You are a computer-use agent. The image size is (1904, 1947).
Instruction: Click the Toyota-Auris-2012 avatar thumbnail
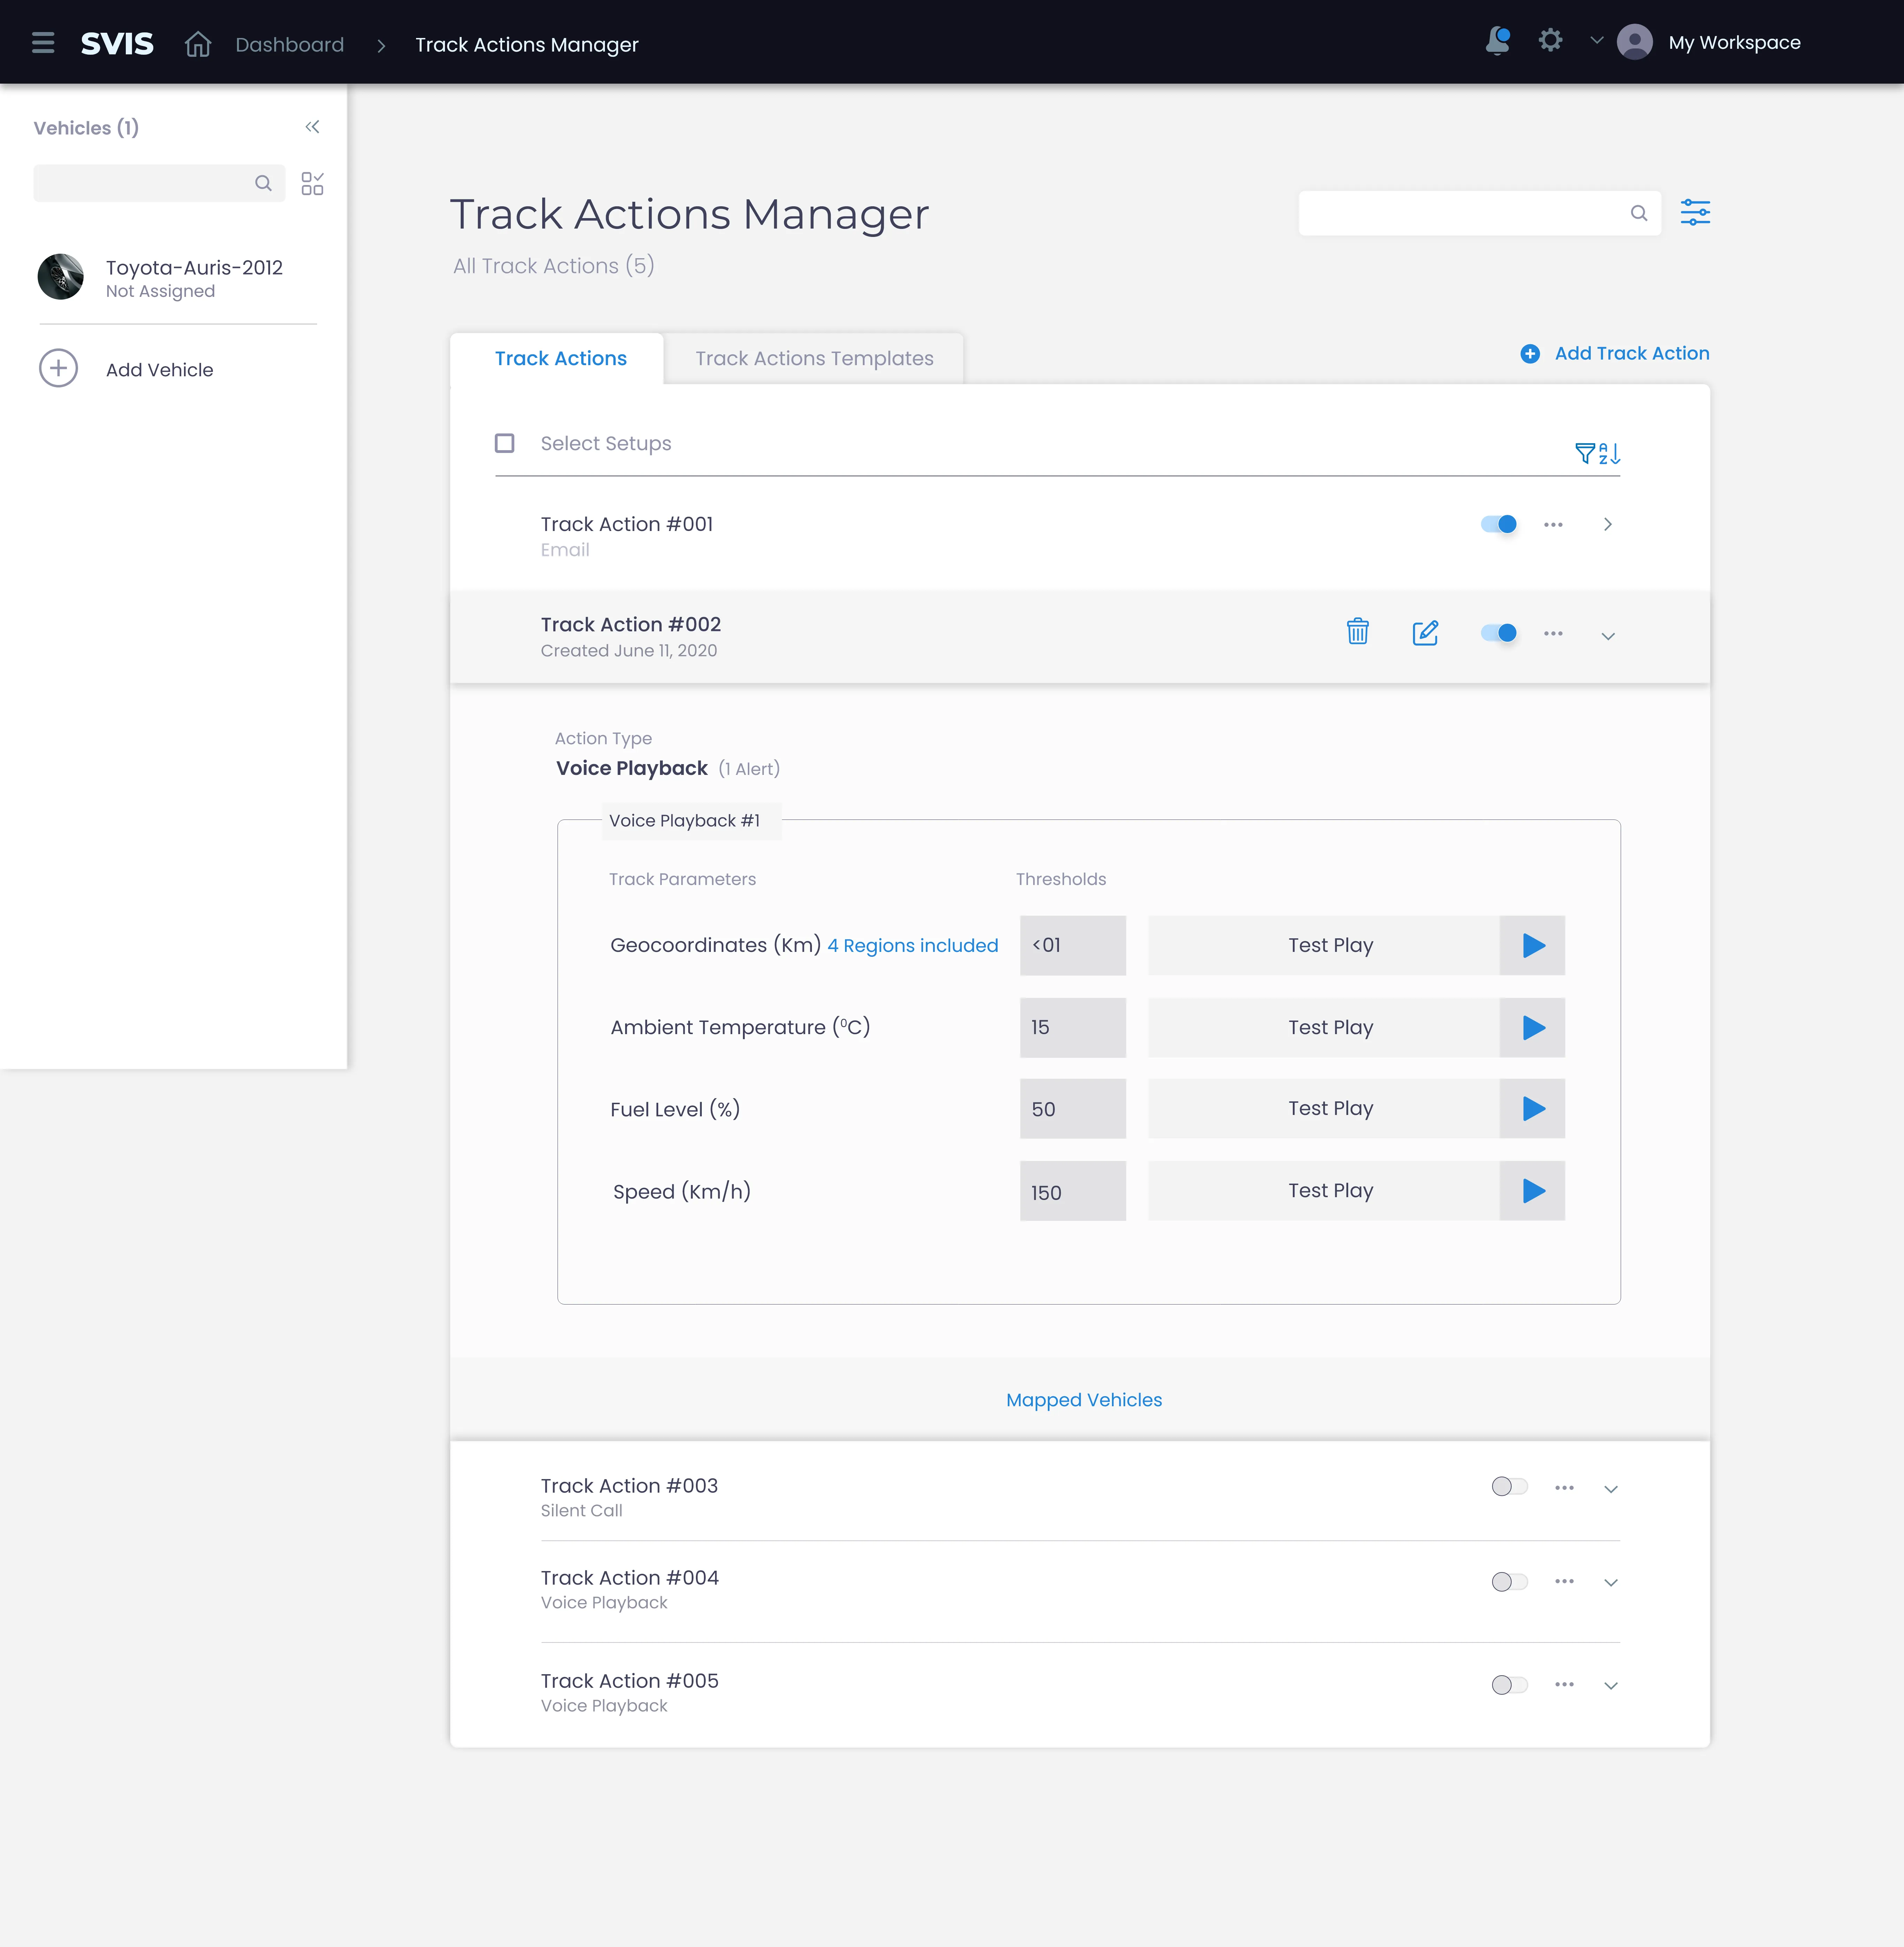click(x=61, y=277)
